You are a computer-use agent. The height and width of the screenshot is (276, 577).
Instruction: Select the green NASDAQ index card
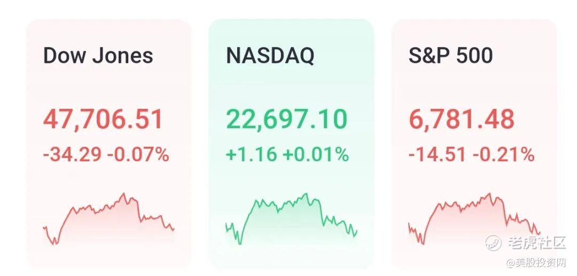click(x=291, y=85)
